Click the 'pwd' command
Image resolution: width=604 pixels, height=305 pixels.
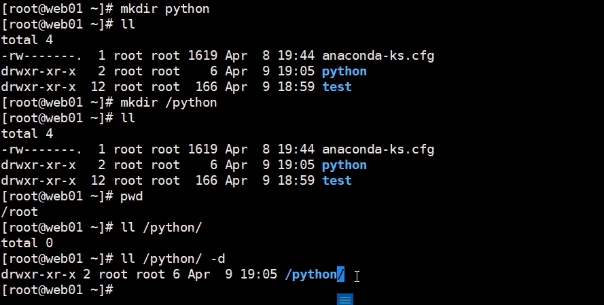[x=132, y=196]
